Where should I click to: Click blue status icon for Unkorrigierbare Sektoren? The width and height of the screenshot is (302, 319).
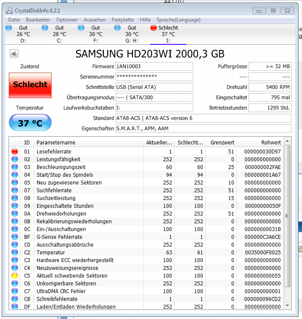coord(15,283)
